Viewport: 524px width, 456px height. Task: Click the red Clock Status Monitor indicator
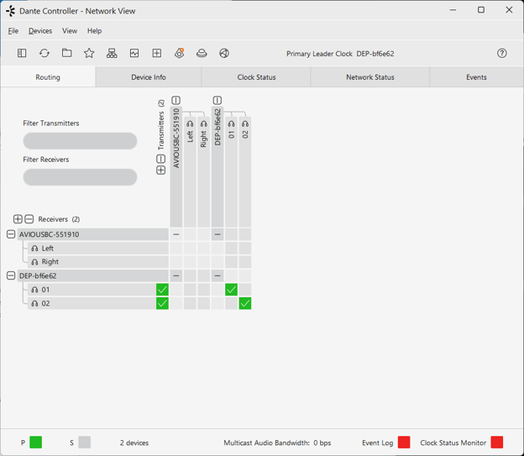coord(497,443)
